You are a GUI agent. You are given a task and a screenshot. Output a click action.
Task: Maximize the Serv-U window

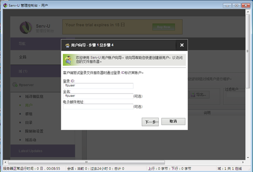coord(237,5)
